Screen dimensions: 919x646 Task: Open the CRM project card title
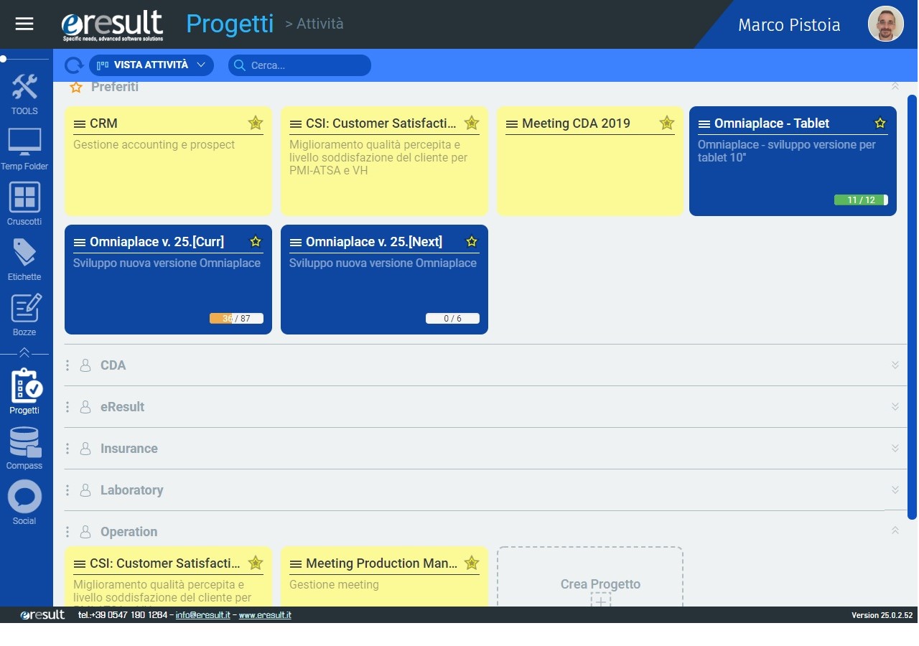point(103,123)
